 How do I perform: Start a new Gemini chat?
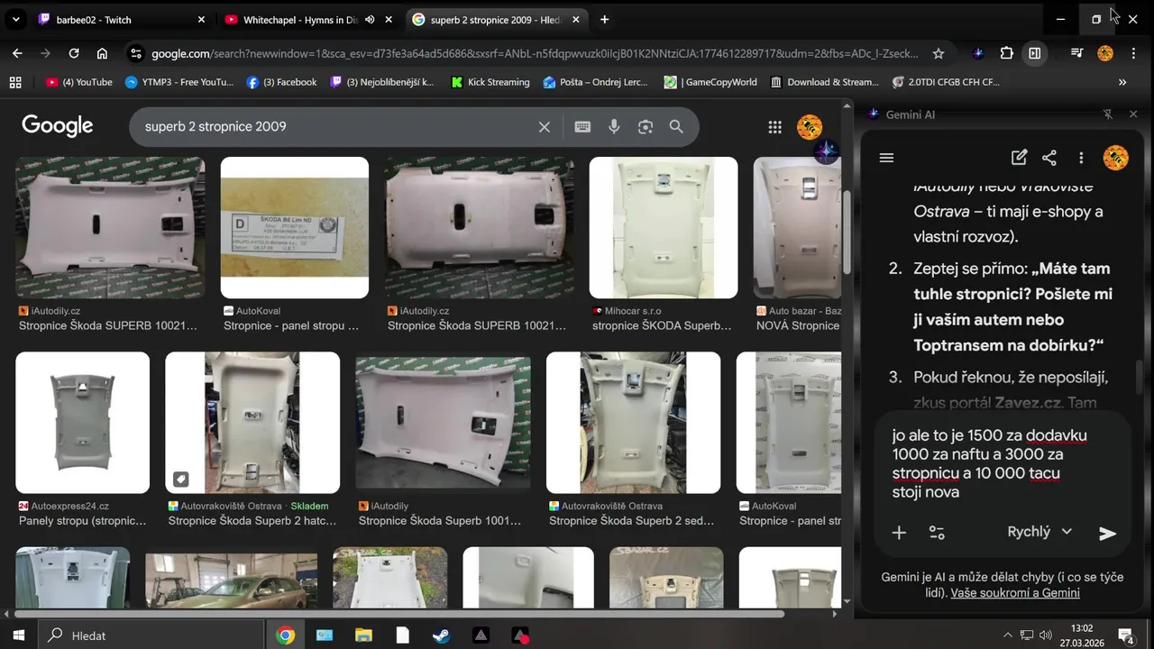pos(1019,158)
